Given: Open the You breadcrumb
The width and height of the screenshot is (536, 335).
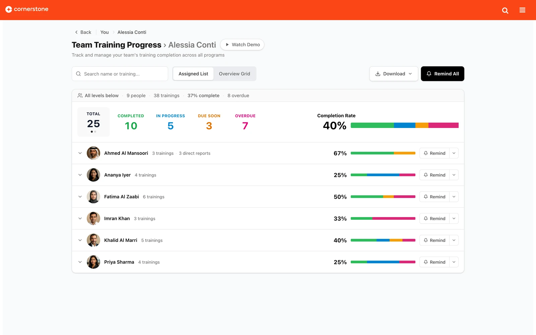Looking at the screenshot, I should pyautogui.click(x=105, y=32).
